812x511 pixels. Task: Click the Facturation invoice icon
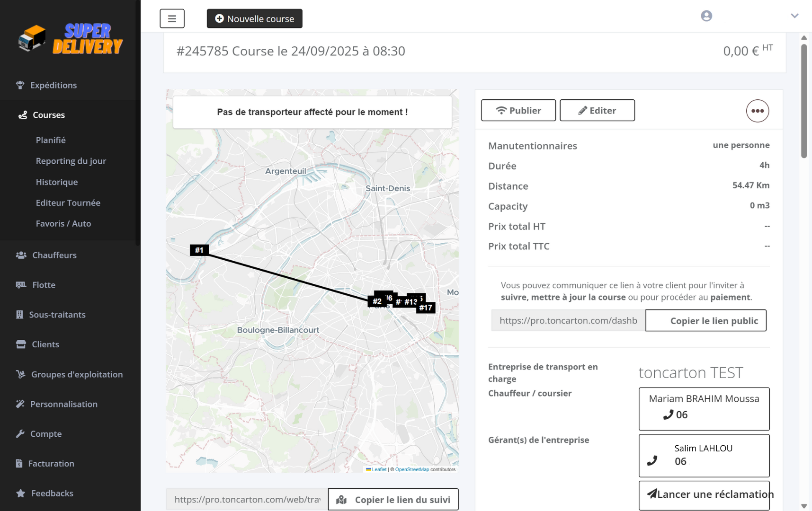tap(19, 463)
